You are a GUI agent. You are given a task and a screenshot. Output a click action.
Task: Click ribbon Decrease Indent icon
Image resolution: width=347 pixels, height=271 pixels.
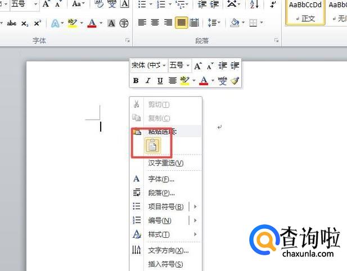pyautogui.click(x=202, y=4)
